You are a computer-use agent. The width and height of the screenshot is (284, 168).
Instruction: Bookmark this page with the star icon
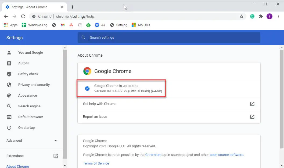coord(242,16)
